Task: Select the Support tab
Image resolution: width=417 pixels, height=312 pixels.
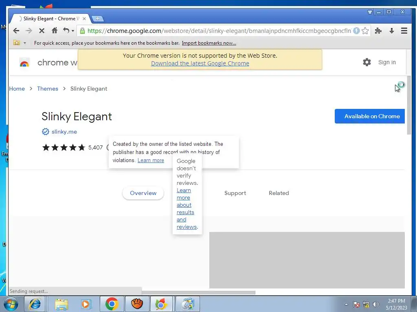Action: [x=235, y=193]
